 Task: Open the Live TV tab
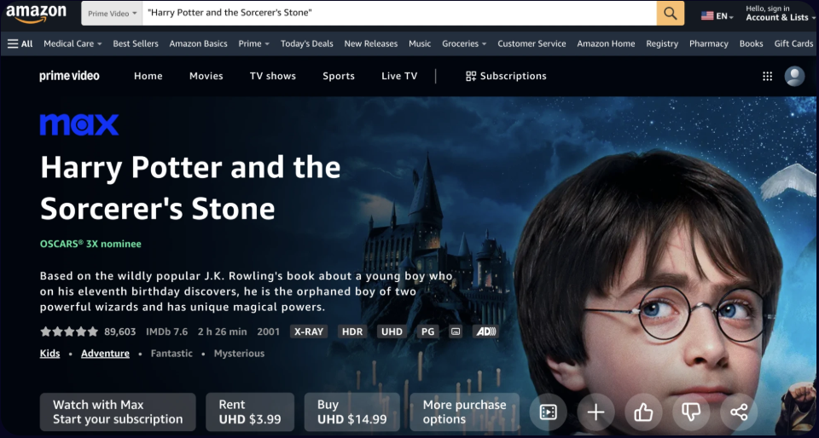pyautogui.click(x=399, y=76)
